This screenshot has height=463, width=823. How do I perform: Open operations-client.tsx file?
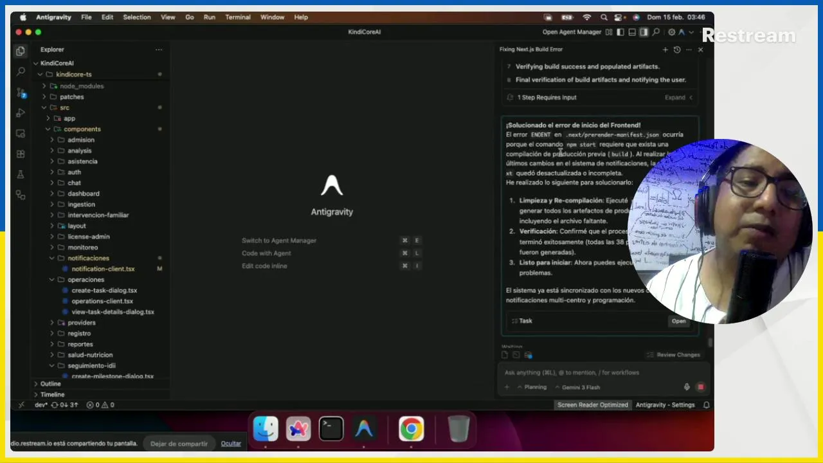[x=102, y=301]
